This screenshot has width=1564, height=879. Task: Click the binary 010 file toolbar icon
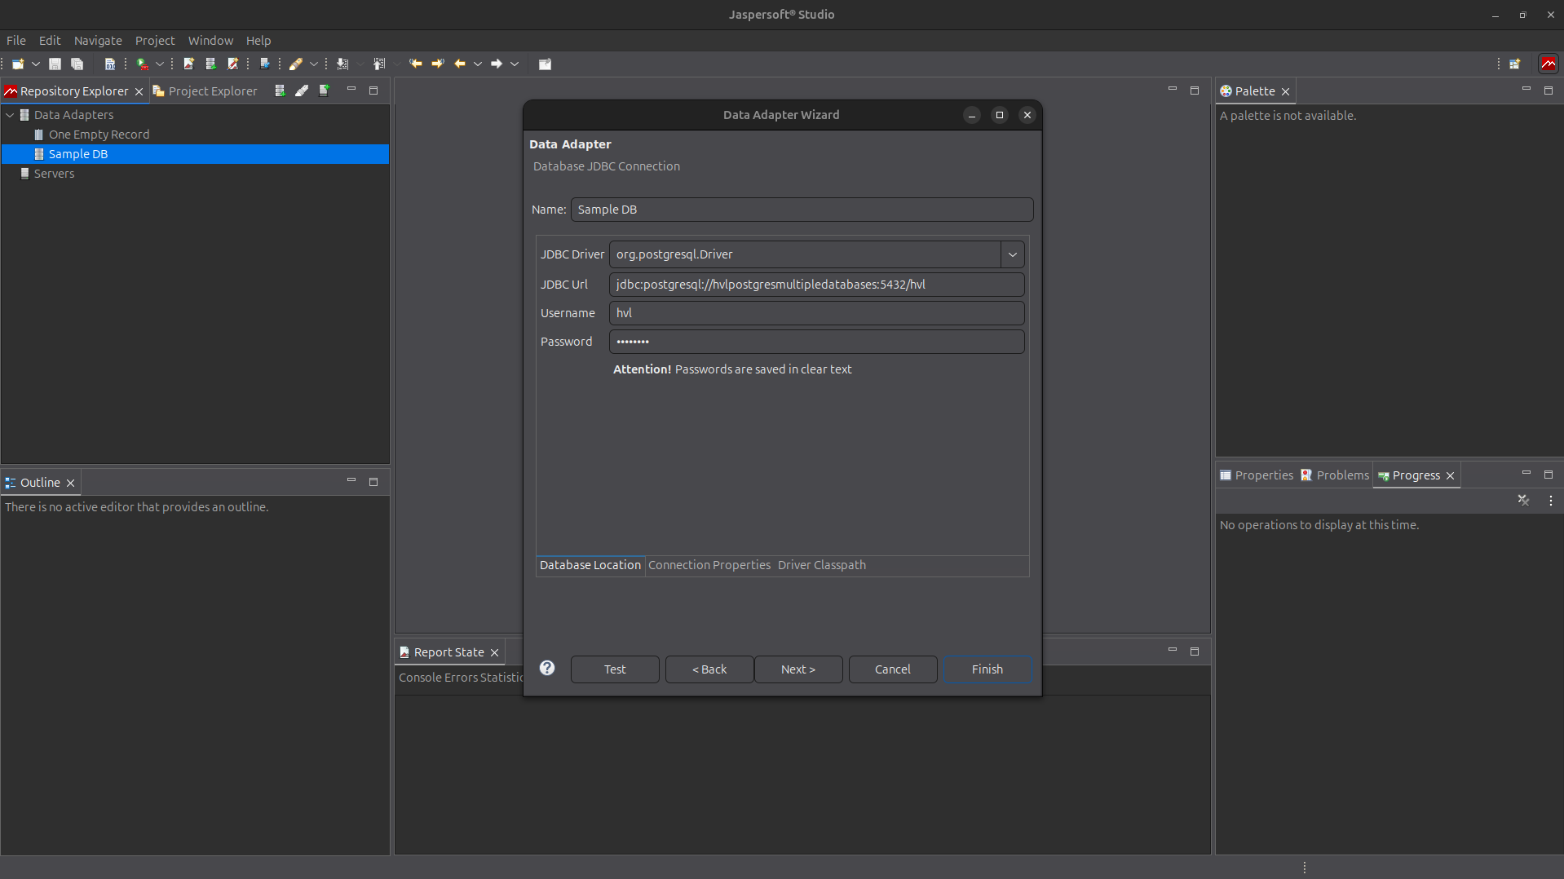click(x=110, y=64)
